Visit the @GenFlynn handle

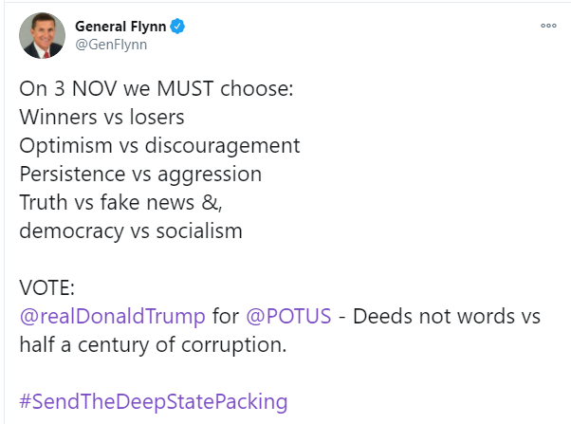click(x=111, y=45)
